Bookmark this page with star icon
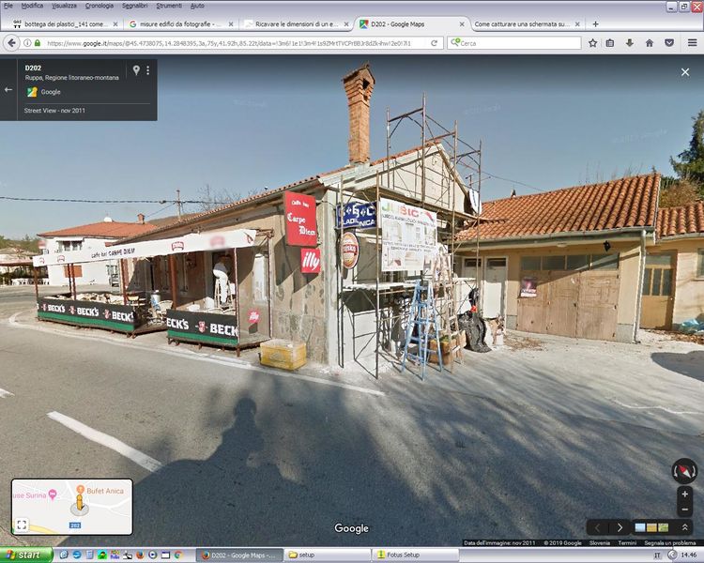The height and width of the screenshot is (563, 704). (x=592, y=43)
